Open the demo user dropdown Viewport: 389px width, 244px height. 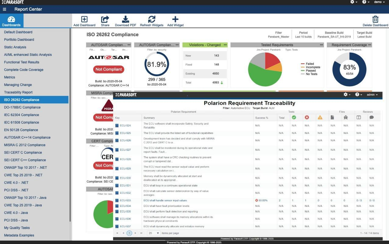coord(379,2)
